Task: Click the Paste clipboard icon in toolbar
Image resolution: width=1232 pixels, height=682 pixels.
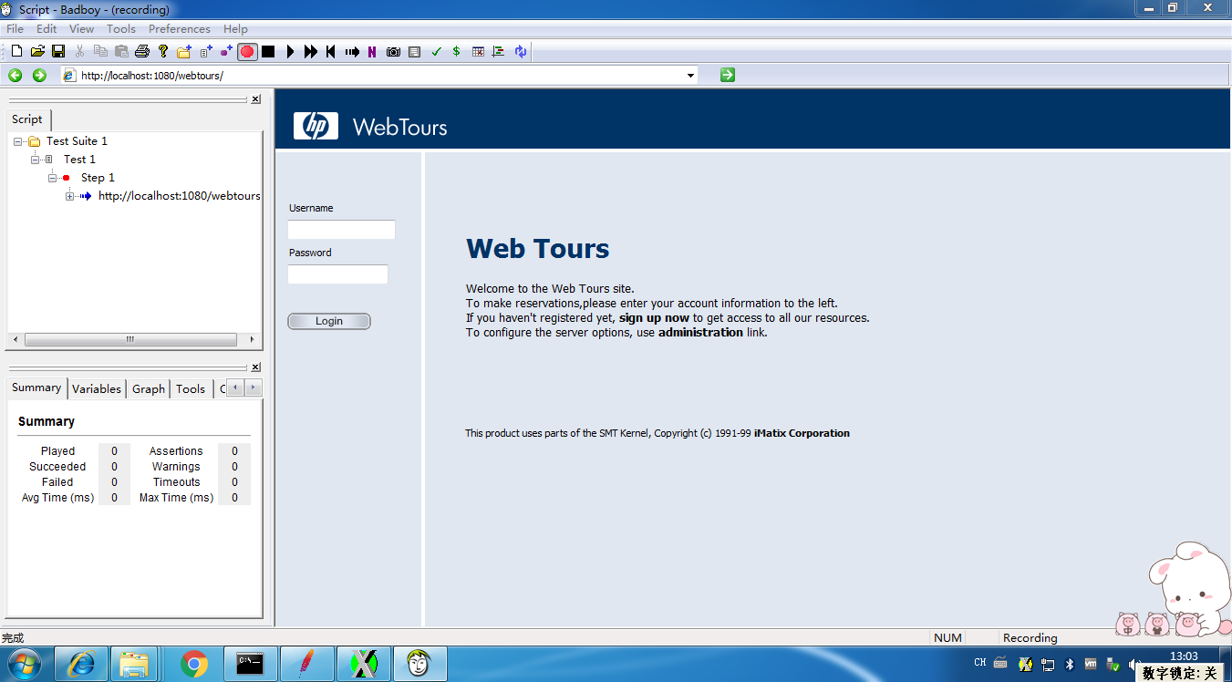Action: [x=121, y=52]
